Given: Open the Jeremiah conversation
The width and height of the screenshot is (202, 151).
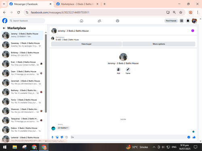Looking at the screenshot, I should pyautogui.click(x=22, y=83).
